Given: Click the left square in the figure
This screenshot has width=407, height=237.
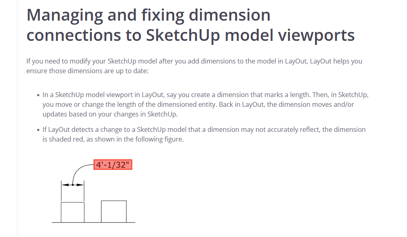Looking at the screenshot, I should click(73, 212).
